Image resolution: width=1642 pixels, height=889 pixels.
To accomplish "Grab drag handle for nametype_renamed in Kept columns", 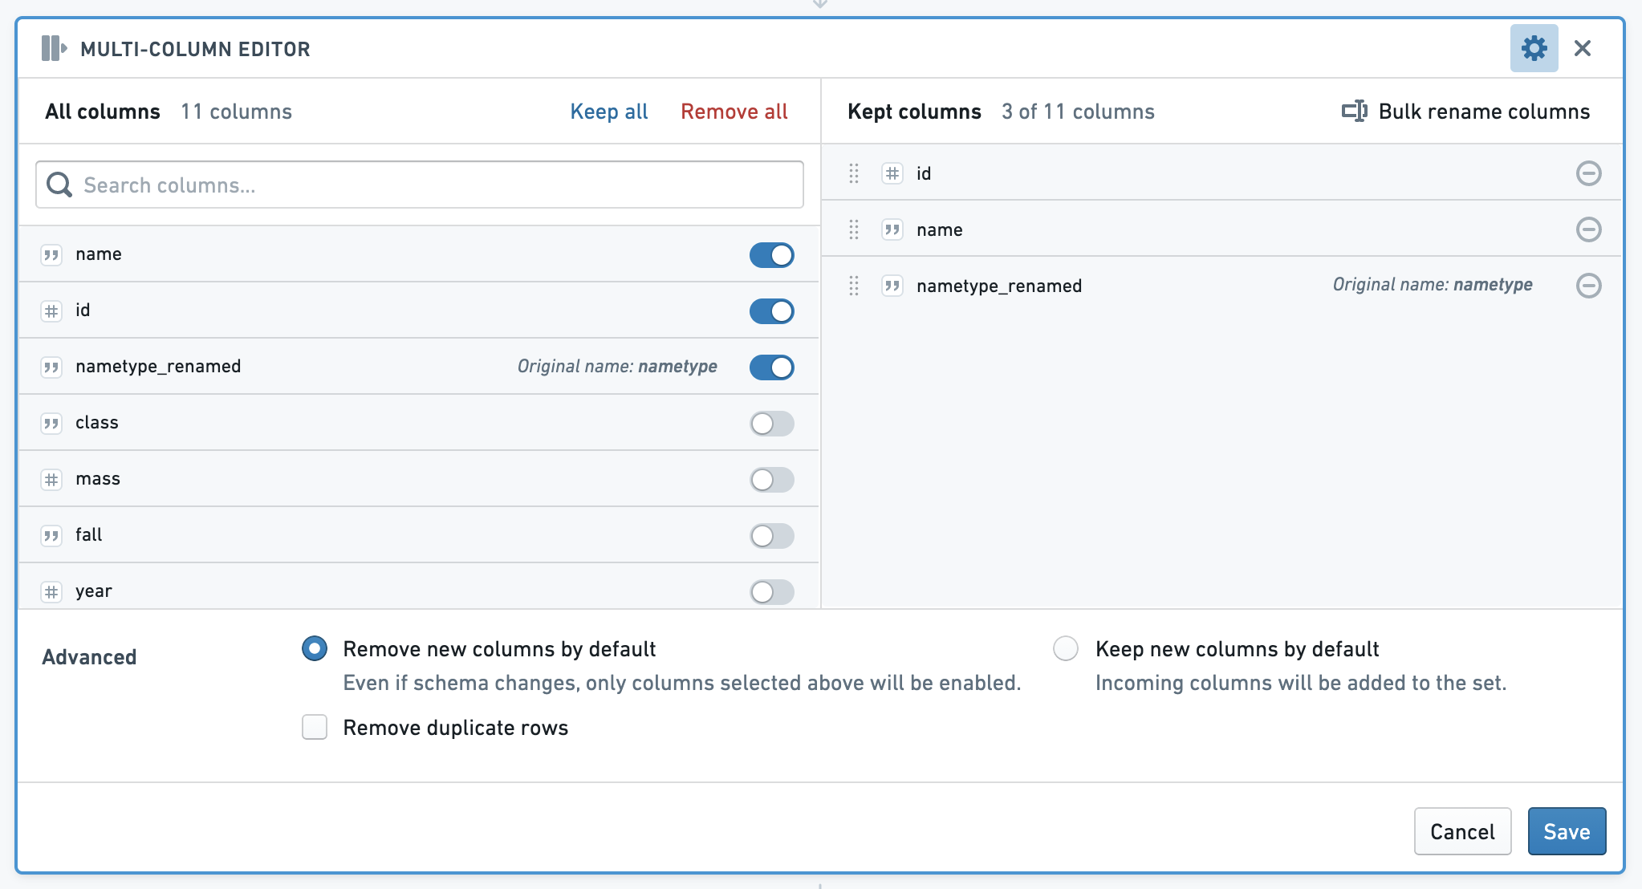I will [854, 286].
